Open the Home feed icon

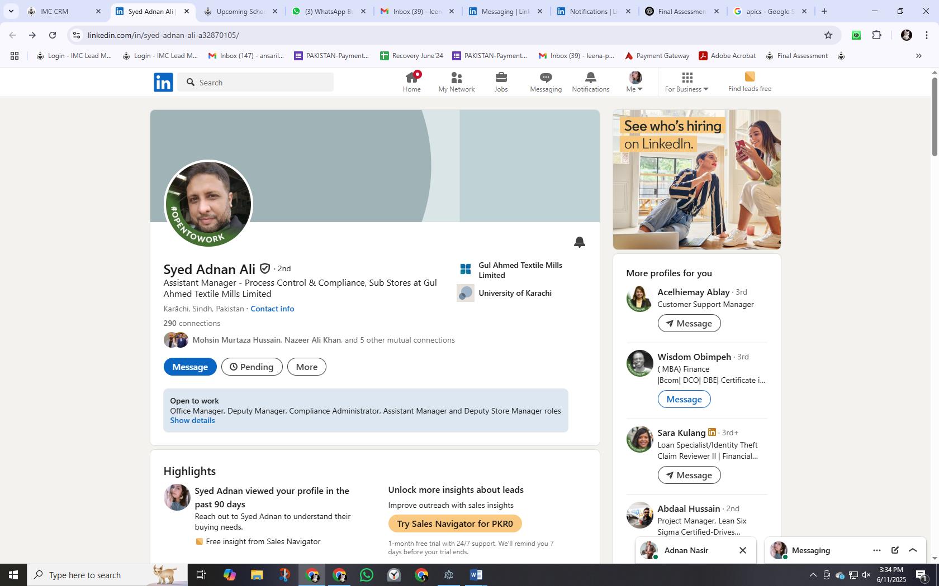click(x=412, y=82)
